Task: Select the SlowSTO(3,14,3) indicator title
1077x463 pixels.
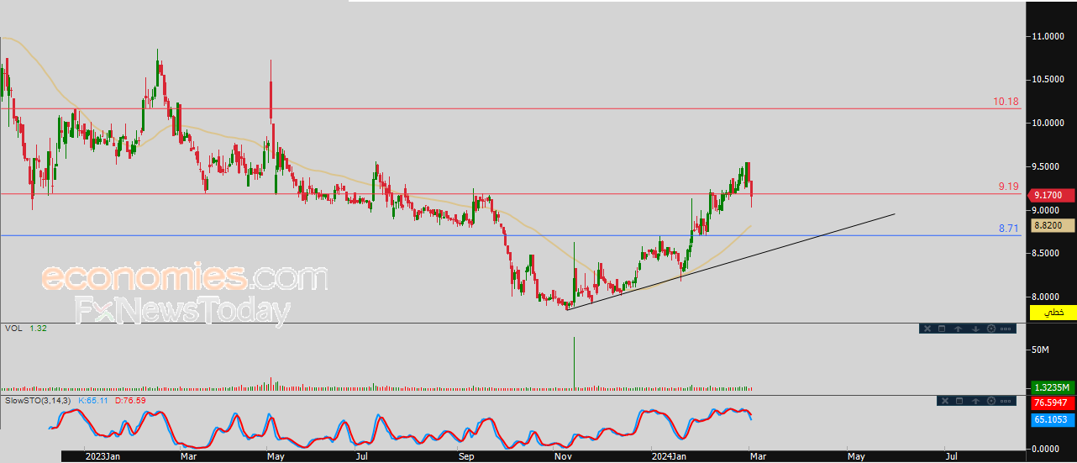Action: (39, 401)
